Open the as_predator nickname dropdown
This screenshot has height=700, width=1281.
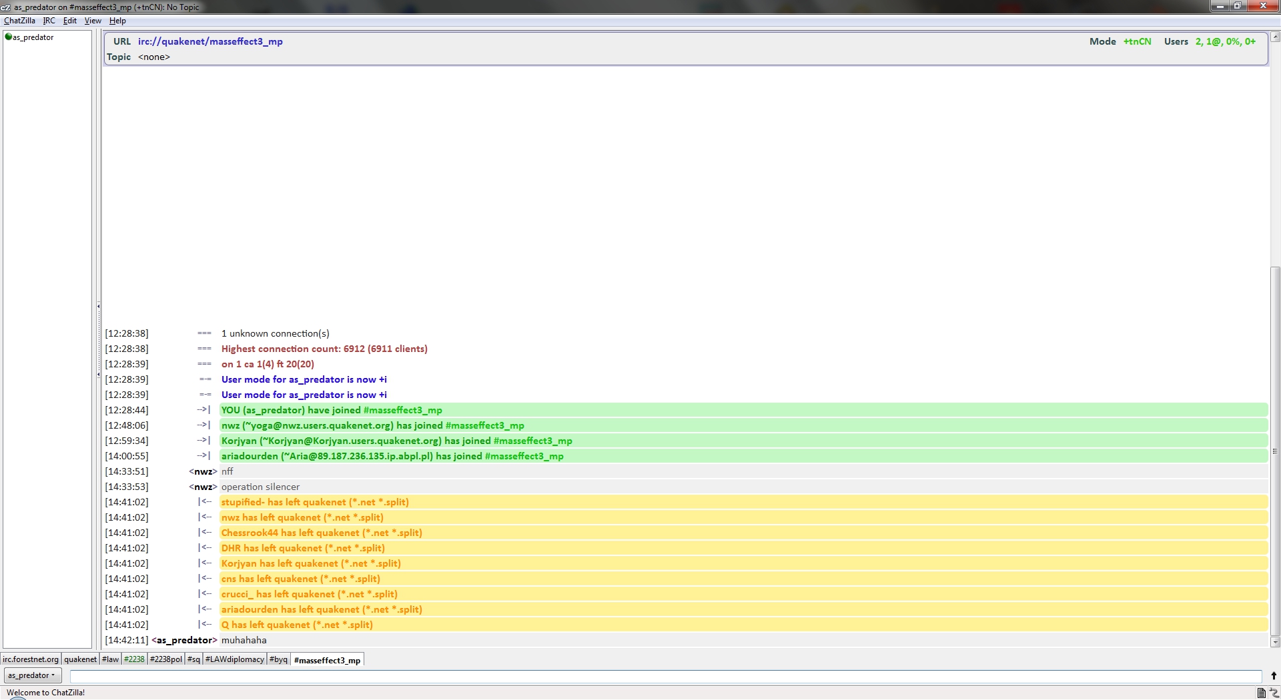coord(32,675)
